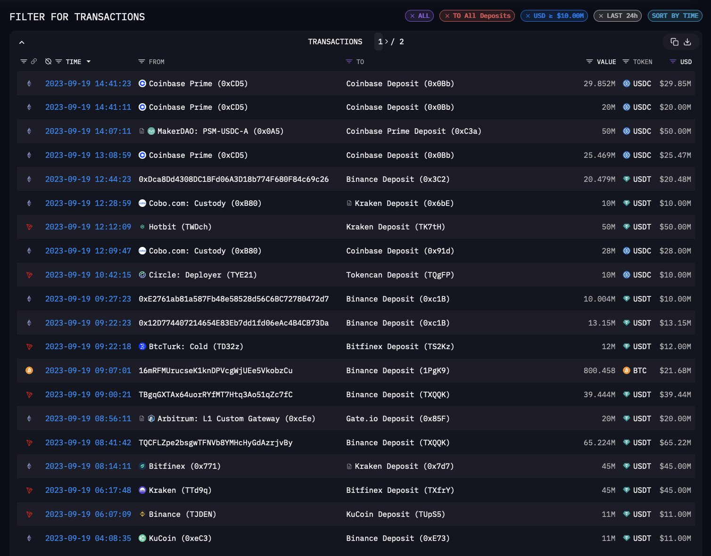Open the sender address 0xDca8Dd4308DC1BFd06A3D18b774F680F84c69c26

pyautogui.click(x=233, y=179)
